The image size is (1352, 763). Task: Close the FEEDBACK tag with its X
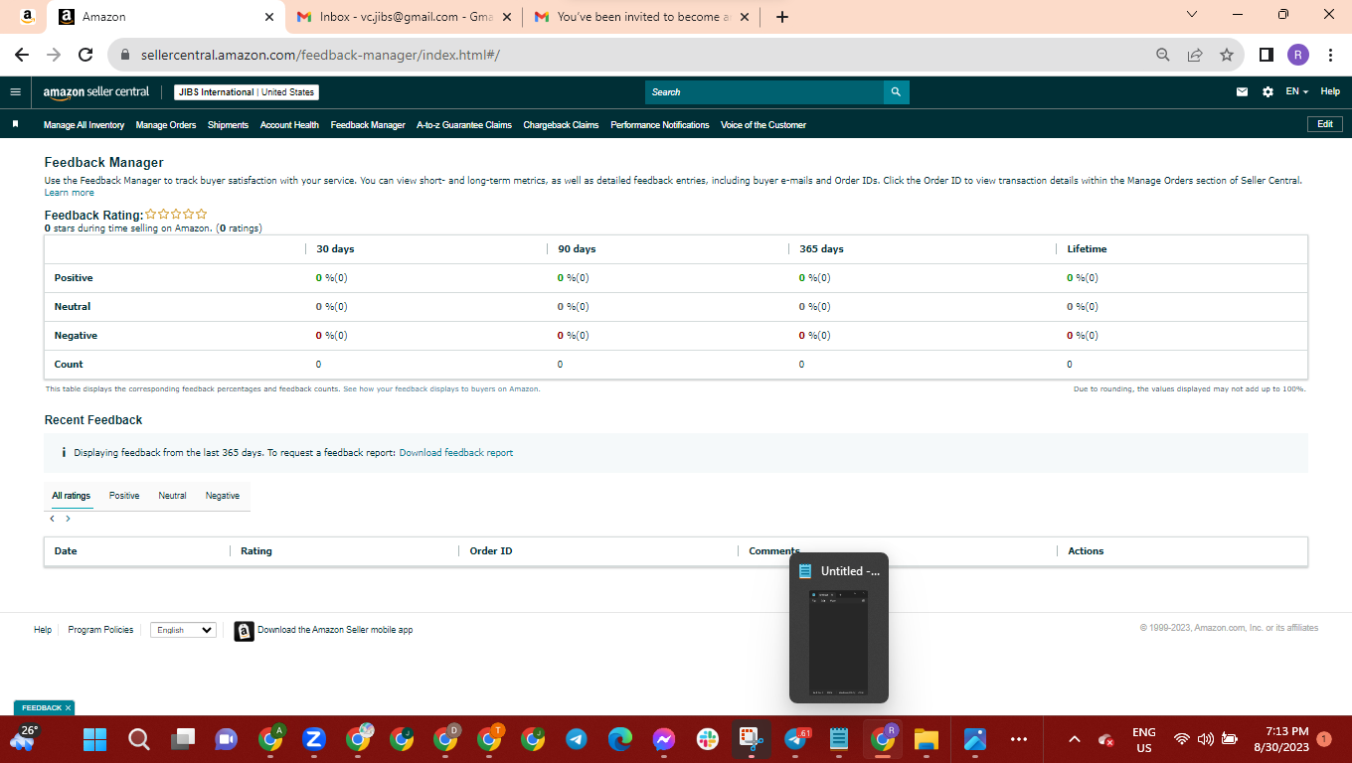[x=69, y=708]
